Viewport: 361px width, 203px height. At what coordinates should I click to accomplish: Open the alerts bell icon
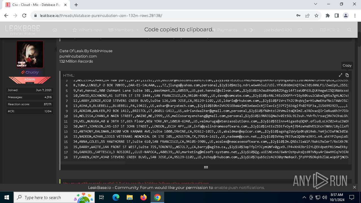(x=311, y=30)
